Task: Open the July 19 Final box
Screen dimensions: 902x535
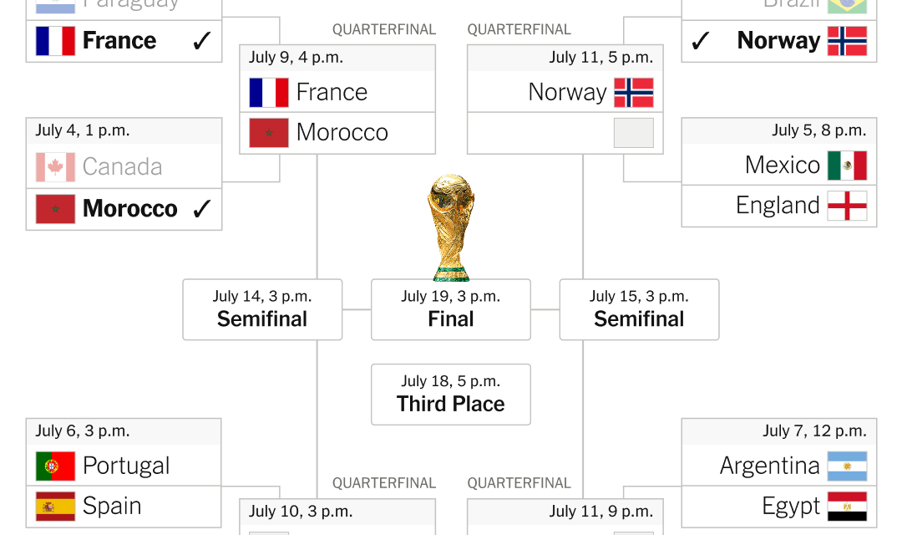Action: click(451, 310)
